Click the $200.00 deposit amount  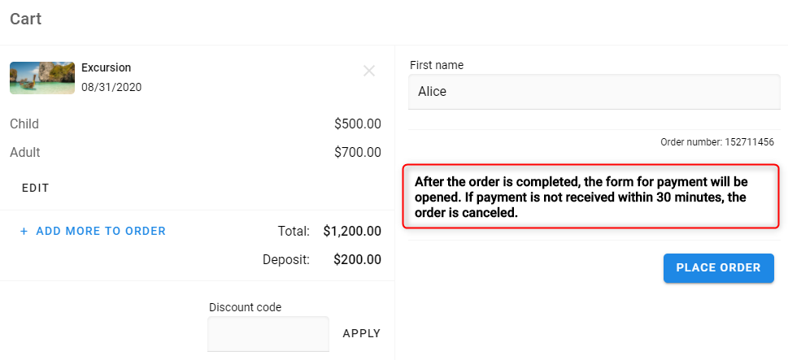tap(357, 260)
